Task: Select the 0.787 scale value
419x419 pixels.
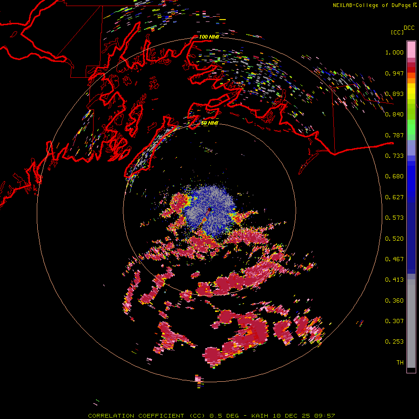Action: 394,135
